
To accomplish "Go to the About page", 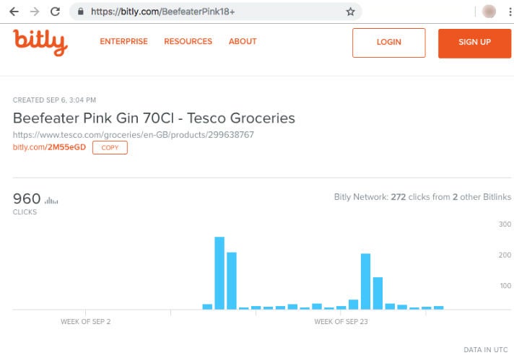I will coord(243,42).
